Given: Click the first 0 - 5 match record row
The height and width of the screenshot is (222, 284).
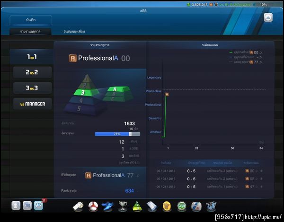Looking at the screenshot, I should [x=210, y=171].
